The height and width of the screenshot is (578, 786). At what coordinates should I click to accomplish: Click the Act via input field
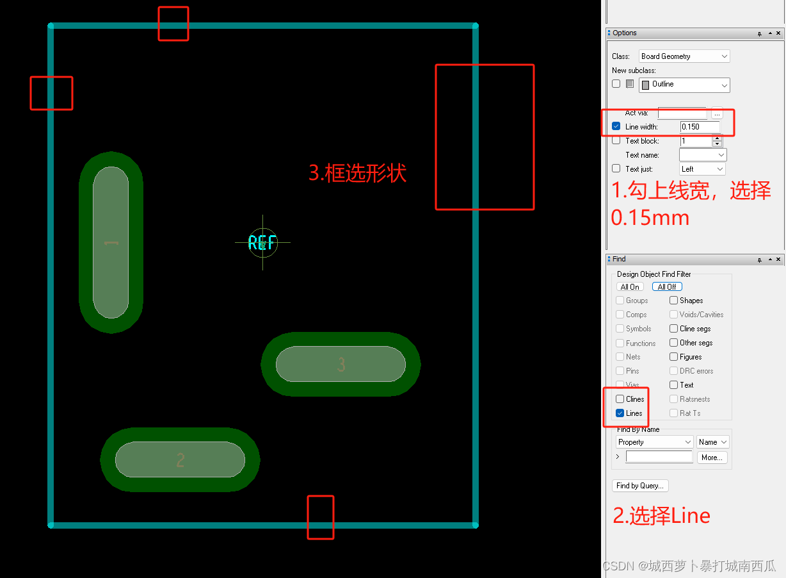682,113
